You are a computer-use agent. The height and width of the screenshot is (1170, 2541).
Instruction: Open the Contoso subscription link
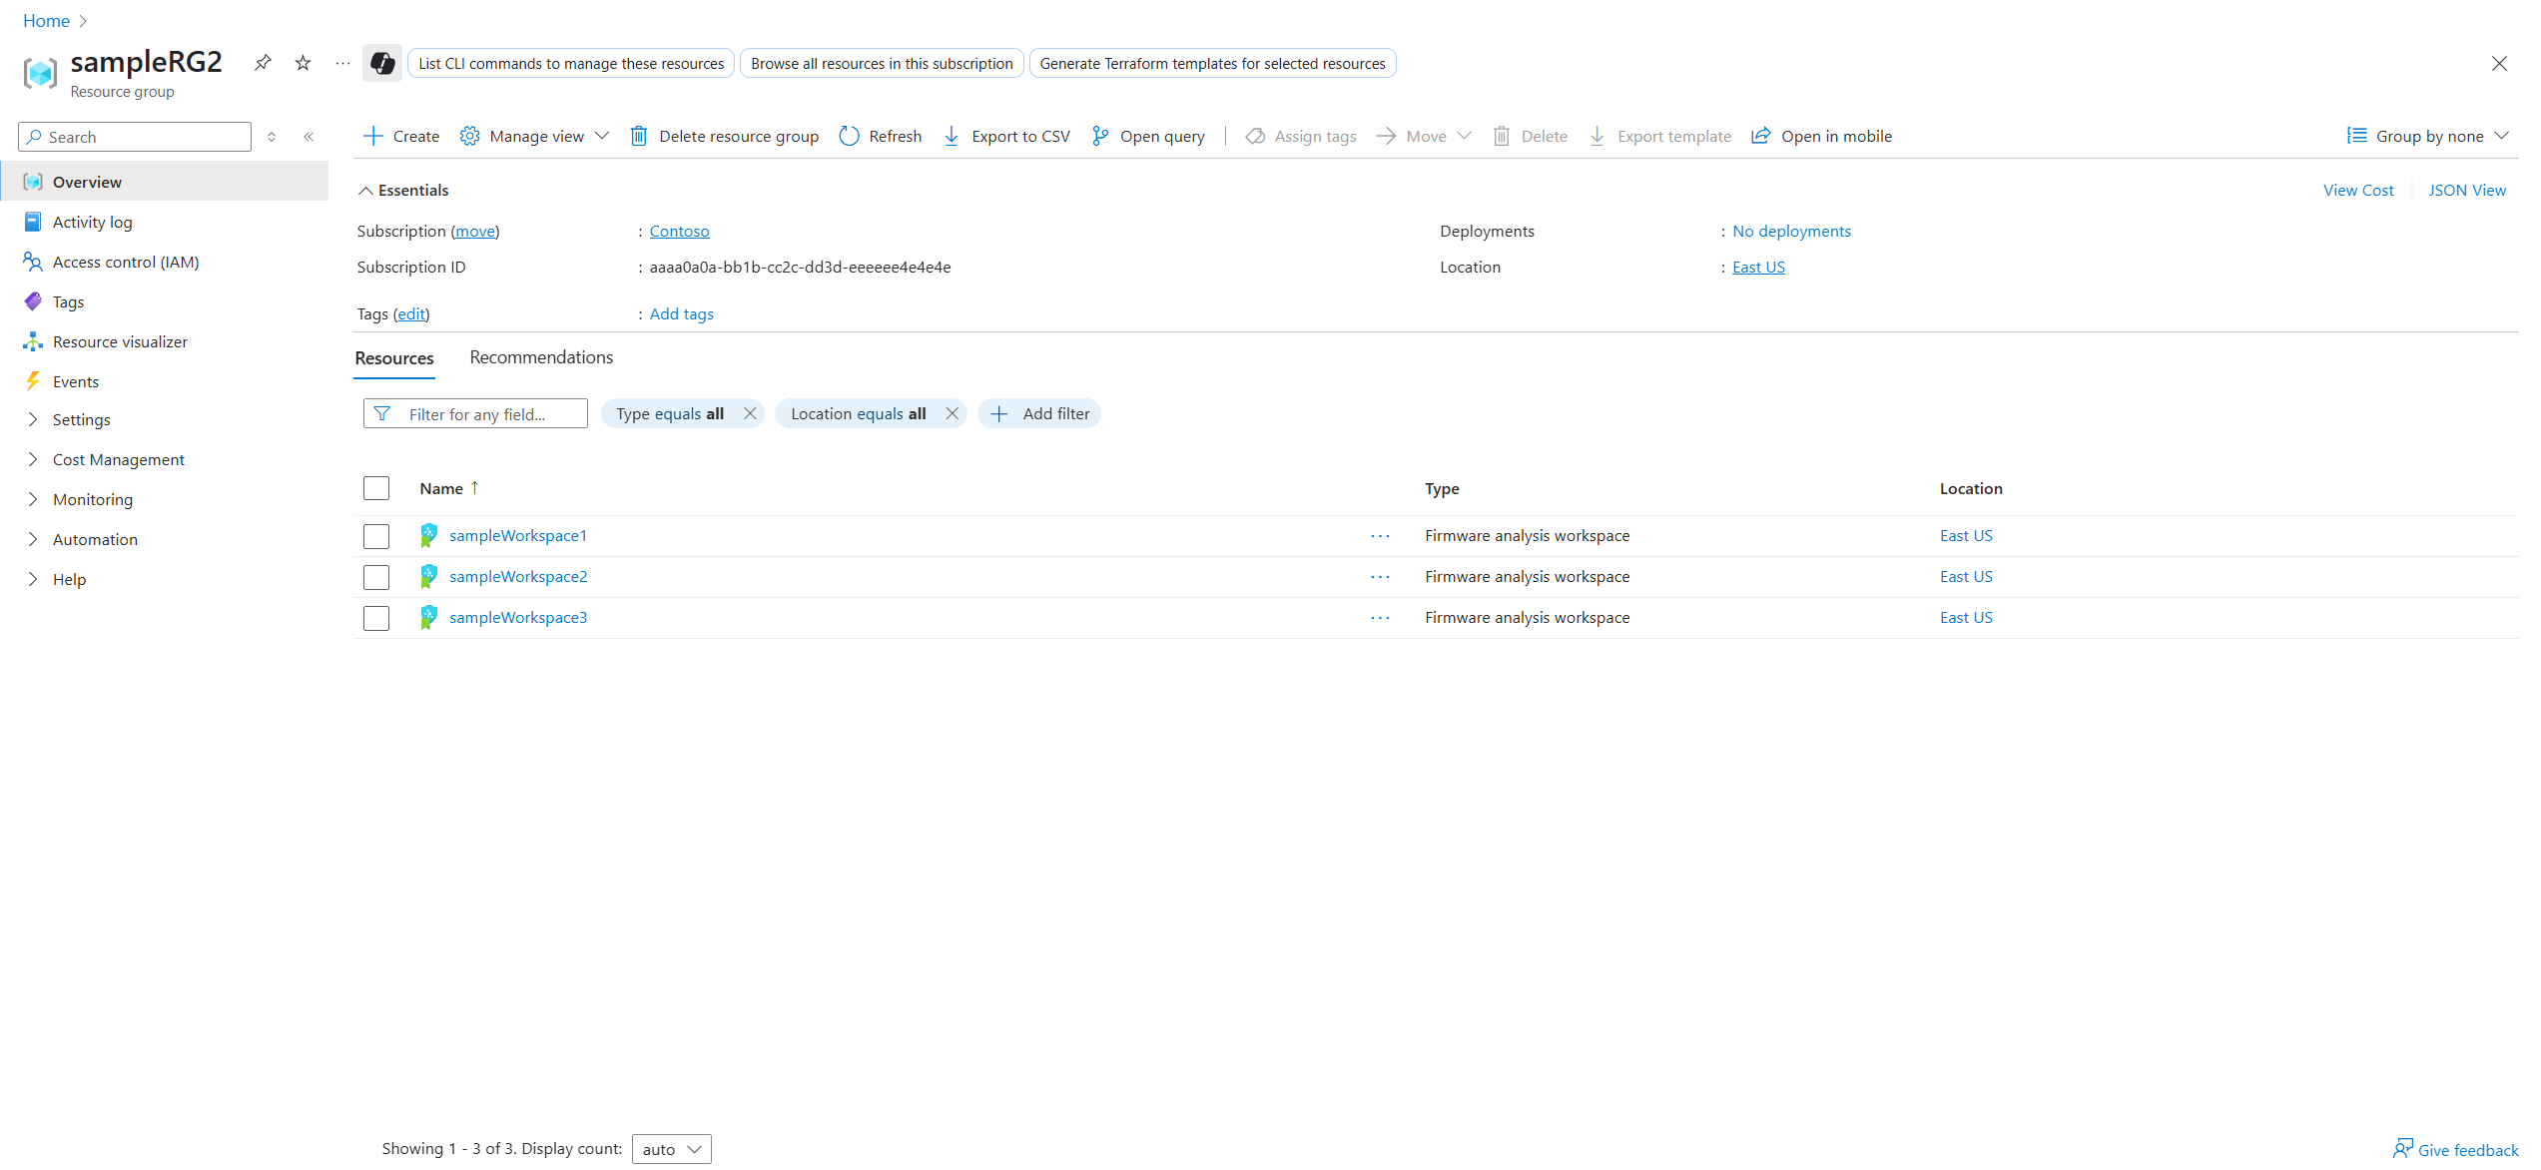pos(679,231)
